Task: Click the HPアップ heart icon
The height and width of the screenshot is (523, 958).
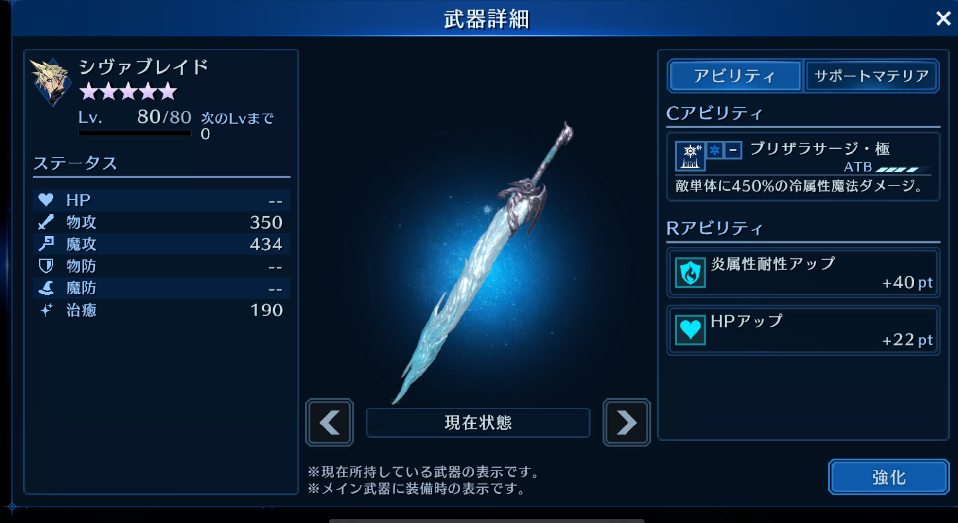Action: coord(690,330)
